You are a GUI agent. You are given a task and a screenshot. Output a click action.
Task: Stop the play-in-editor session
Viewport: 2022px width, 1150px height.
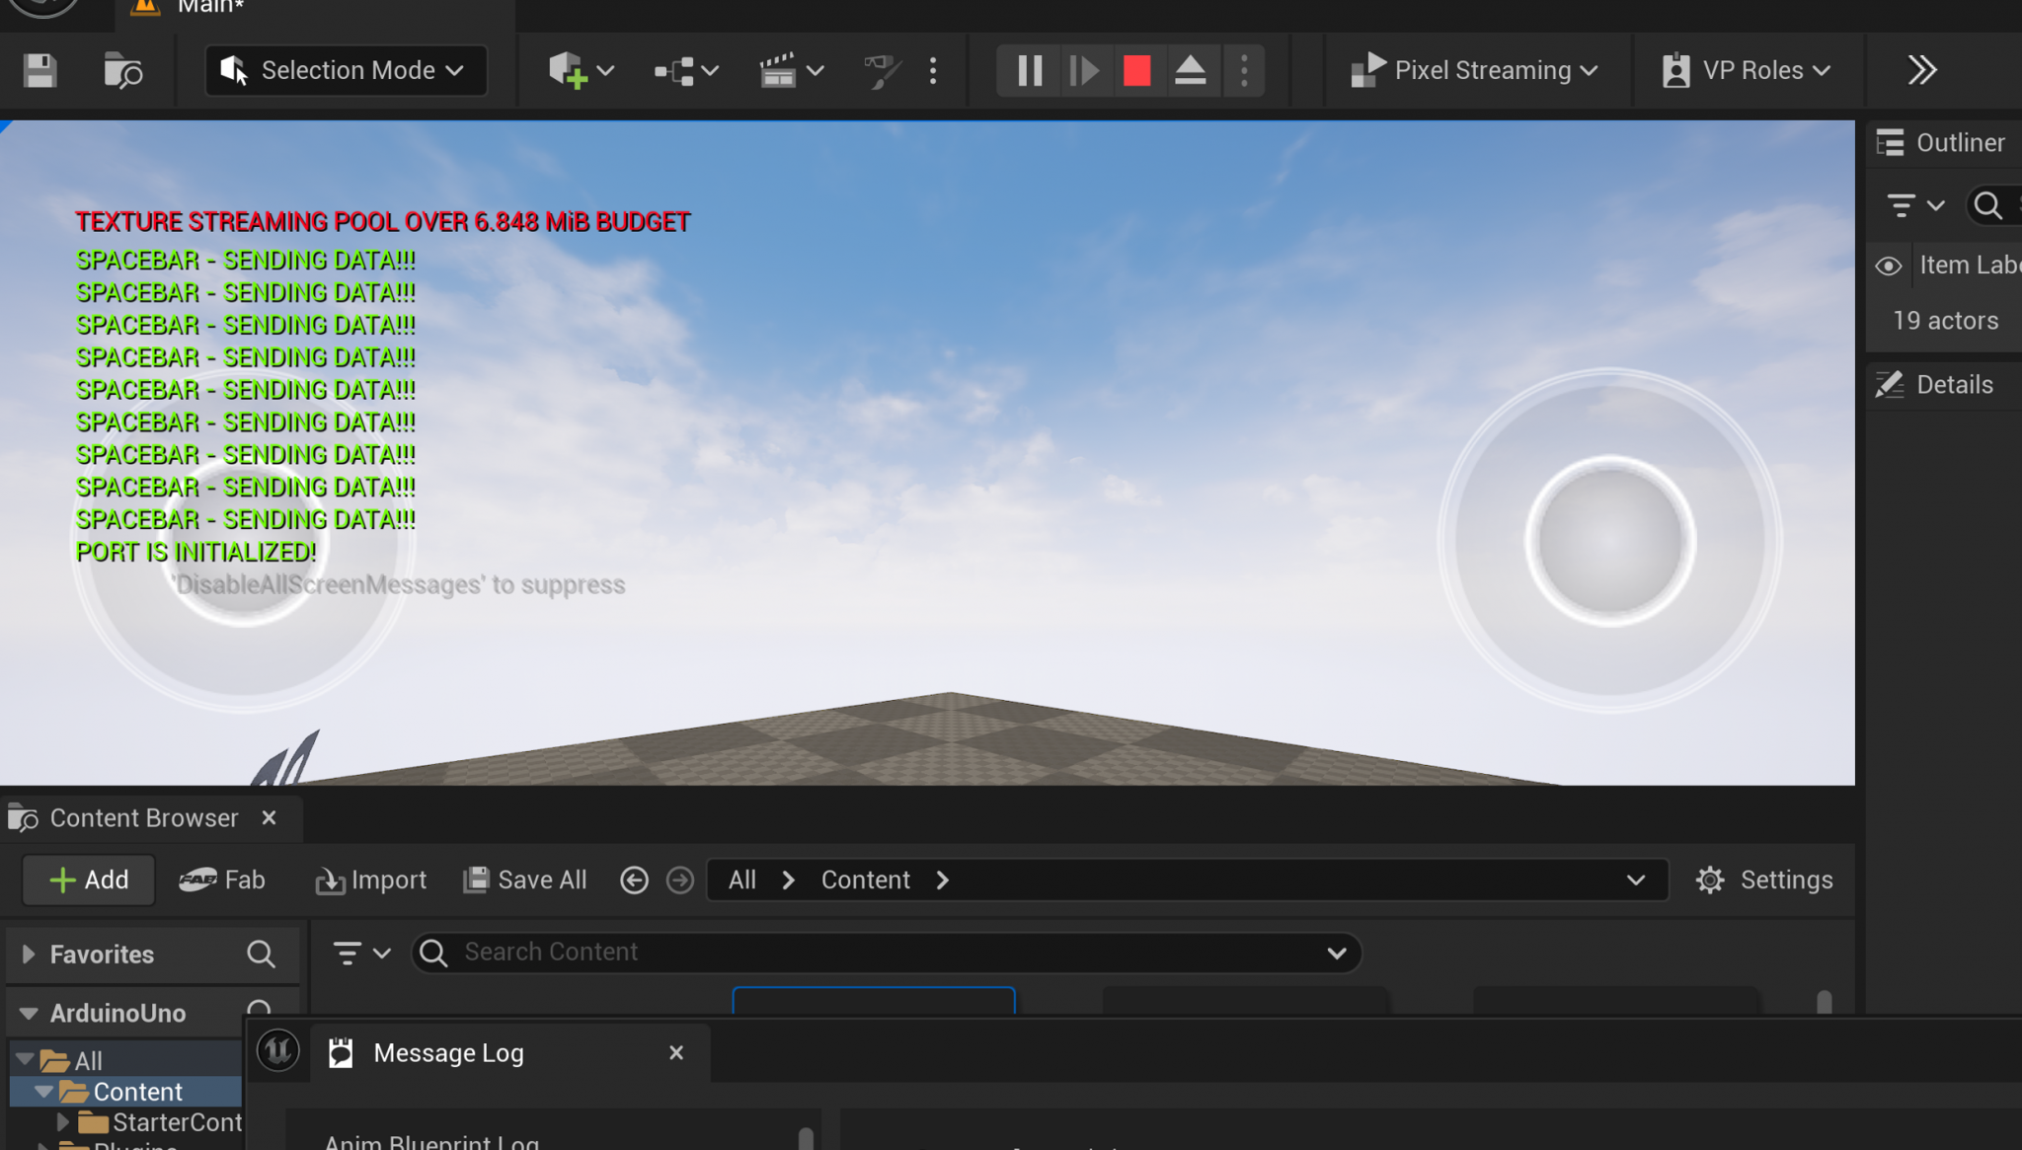tap(1137, 70)
